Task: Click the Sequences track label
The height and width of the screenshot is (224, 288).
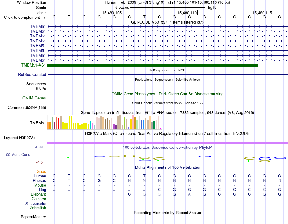Action: tap(36, 84)
